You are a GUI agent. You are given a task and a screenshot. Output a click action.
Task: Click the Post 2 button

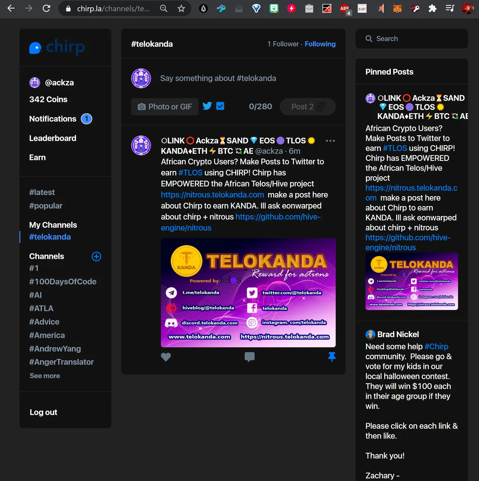point(307,107)
